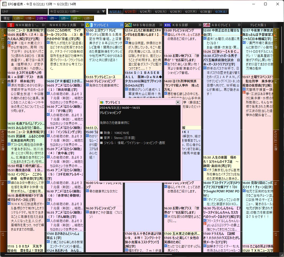Switch to the 6/23(日) date tab

pos(130,12)
